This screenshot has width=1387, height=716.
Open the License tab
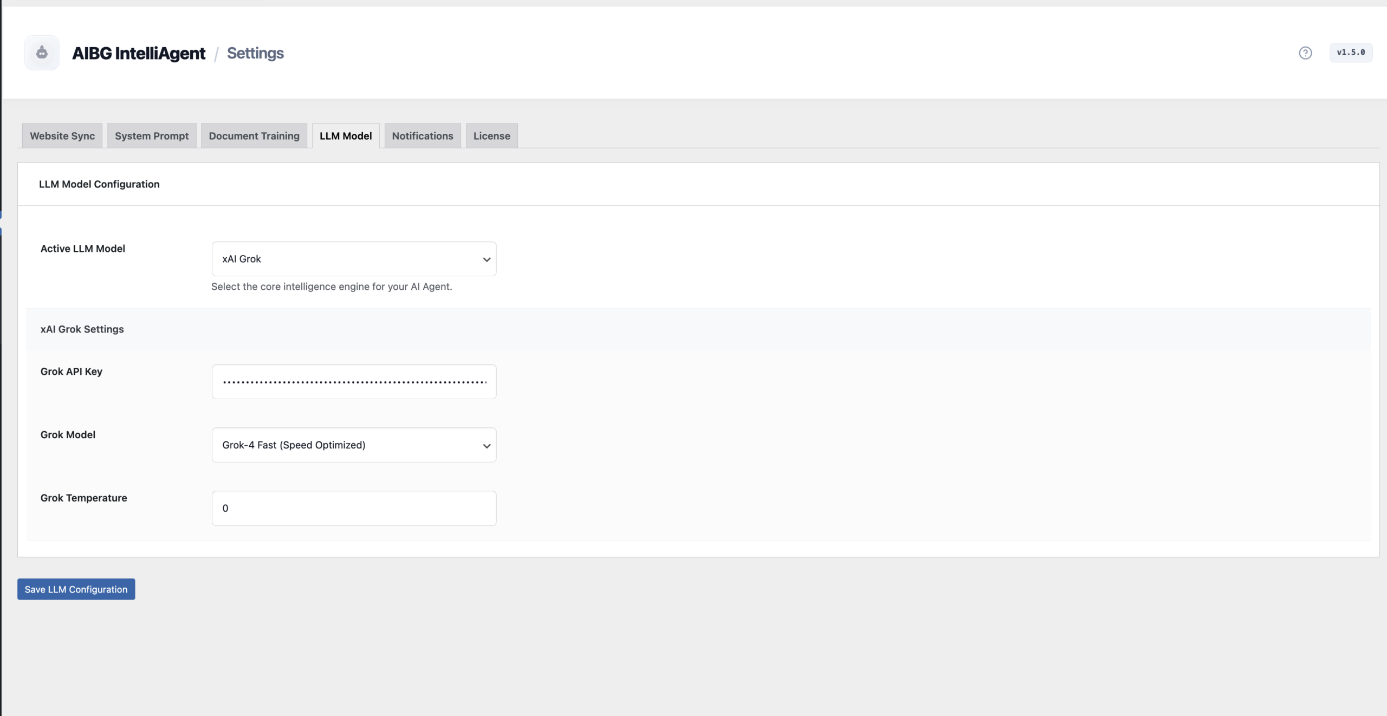coord(491,135)
